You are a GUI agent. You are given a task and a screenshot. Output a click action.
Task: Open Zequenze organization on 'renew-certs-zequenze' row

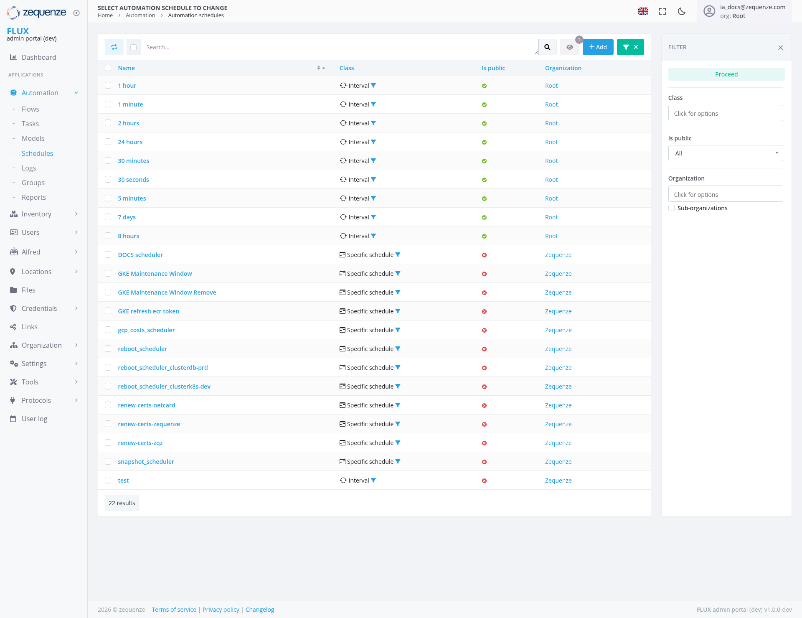click(x=558, y=424)
